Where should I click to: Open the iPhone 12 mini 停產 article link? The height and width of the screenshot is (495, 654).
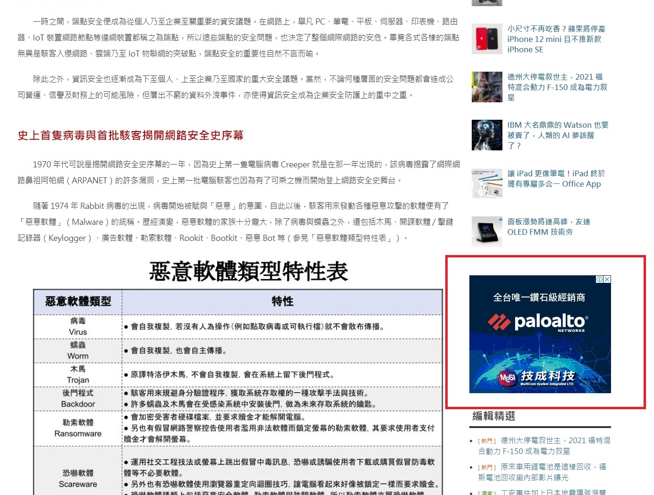pyautogui.click(x=556, y=39)
